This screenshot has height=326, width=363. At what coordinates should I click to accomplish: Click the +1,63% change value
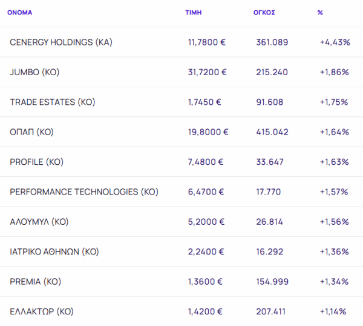click(x=335, y=162)
